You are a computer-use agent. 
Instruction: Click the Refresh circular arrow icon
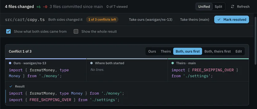(x=232, y=7)
